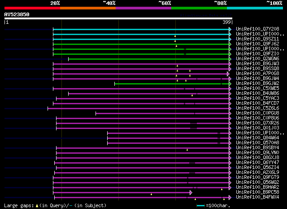
Task: Open hit UniRef100_B9GJW3 label
Action: tap(257, 64)
